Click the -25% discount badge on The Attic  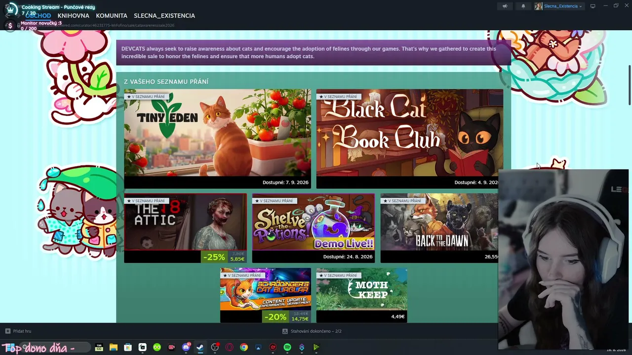coord(214,257)
